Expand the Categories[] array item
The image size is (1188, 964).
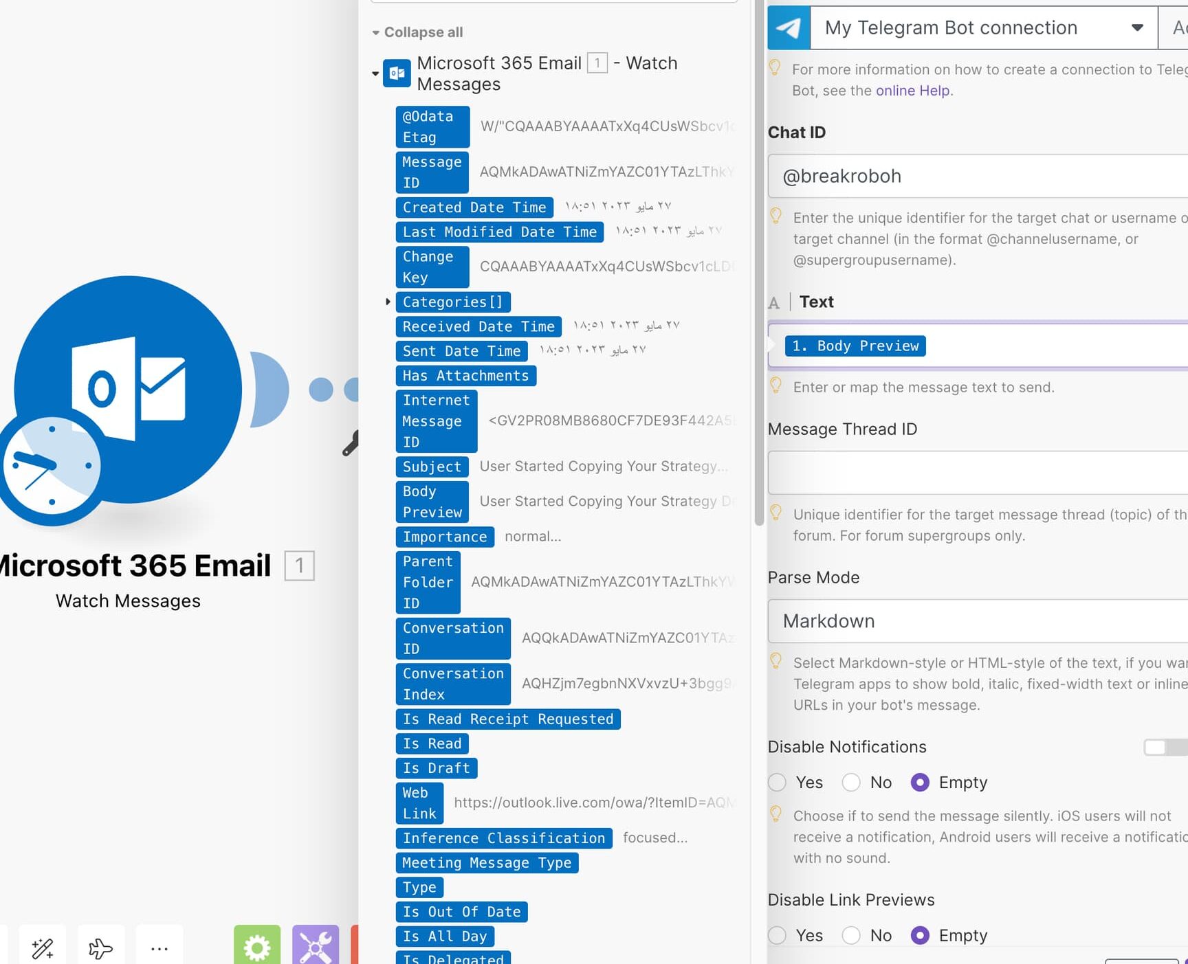[x=388, y=302]
